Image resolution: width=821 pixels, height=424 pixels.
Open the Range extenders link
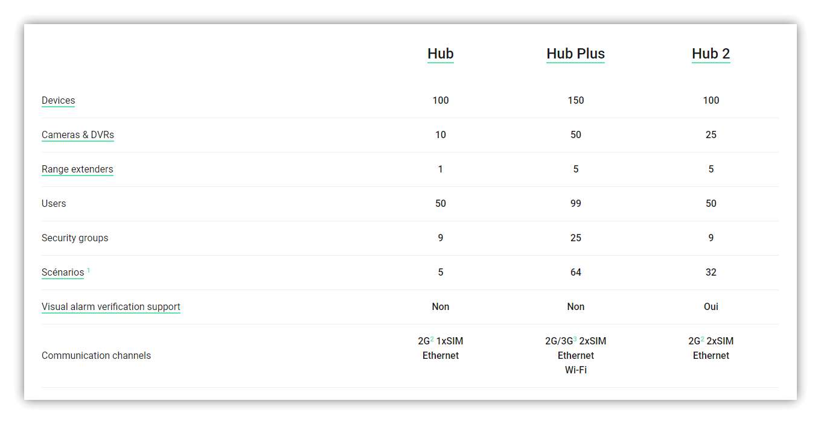coord(77,169)
